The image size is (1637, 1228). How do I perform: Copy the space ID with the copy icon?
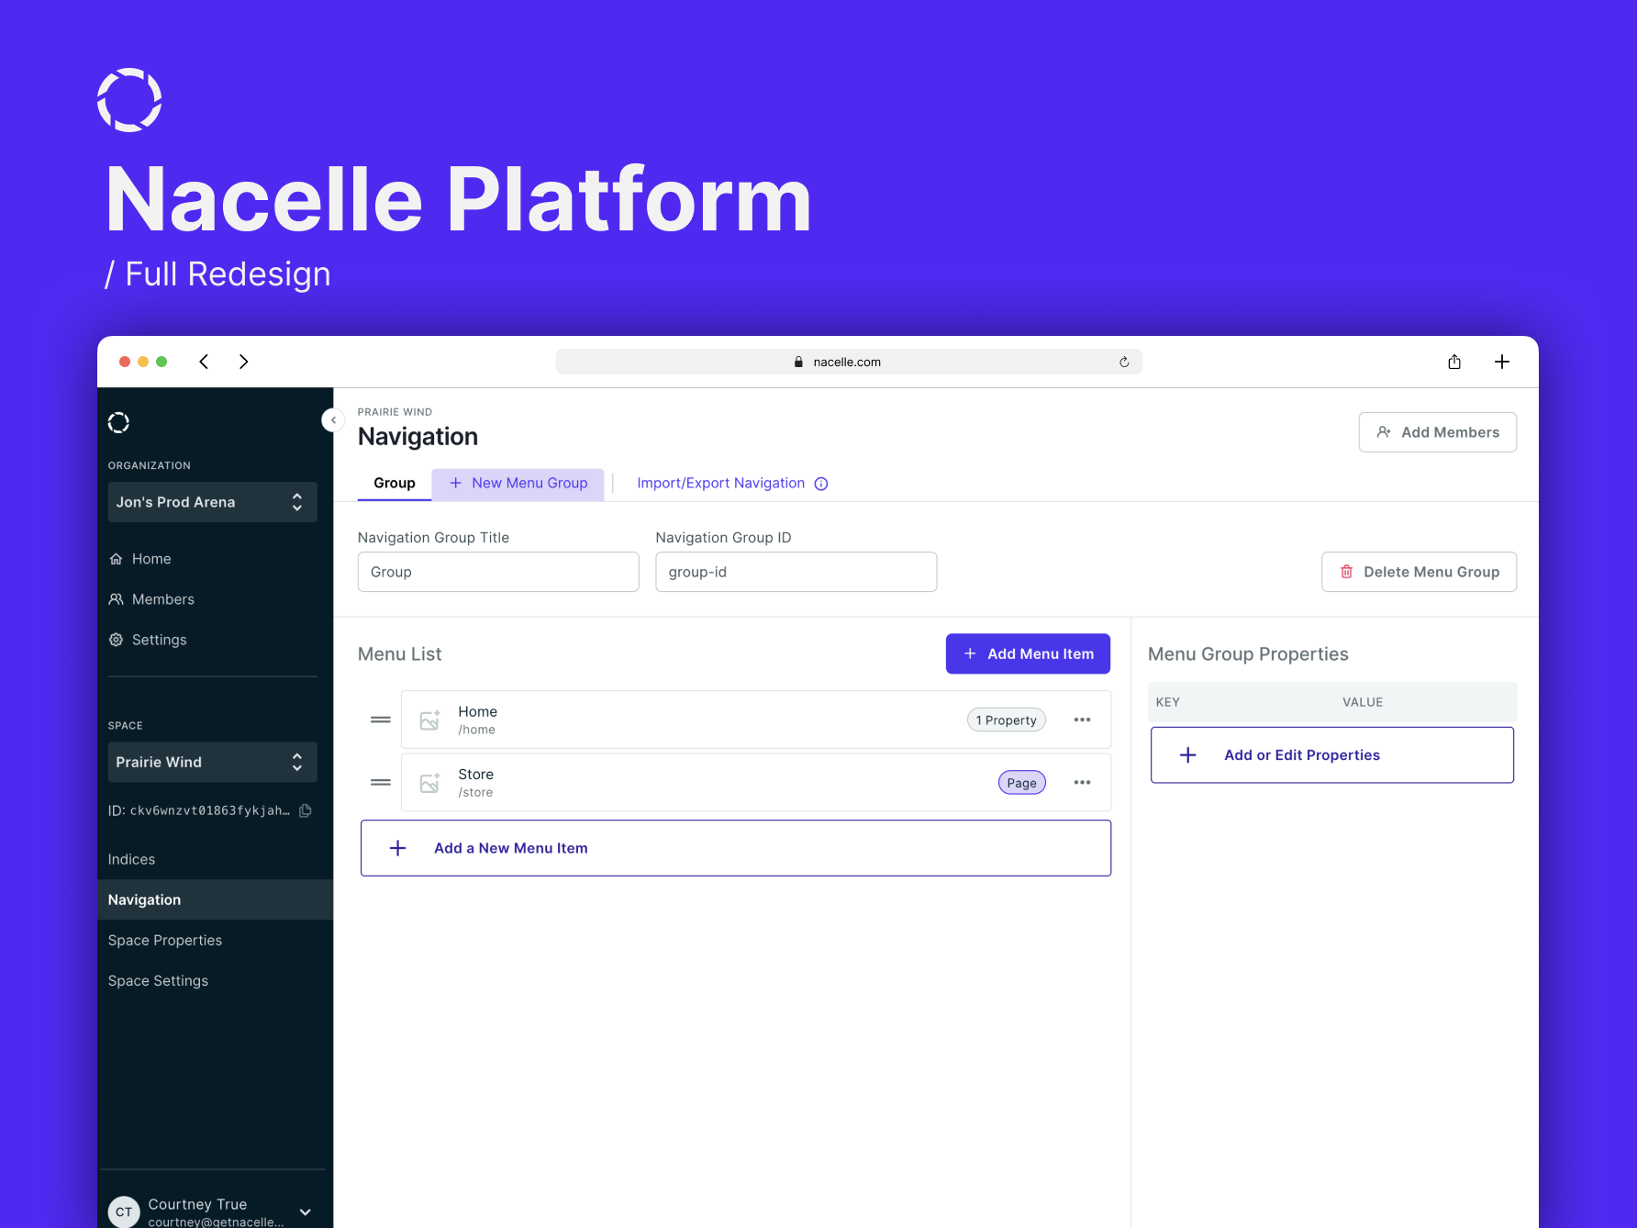click(306, 810)
